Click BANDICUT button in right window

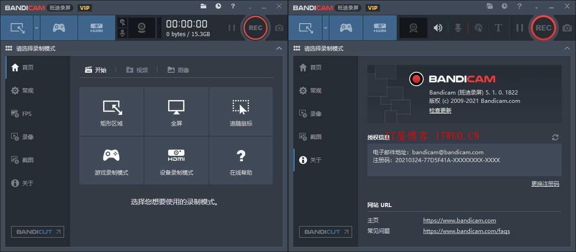[326, 232]
